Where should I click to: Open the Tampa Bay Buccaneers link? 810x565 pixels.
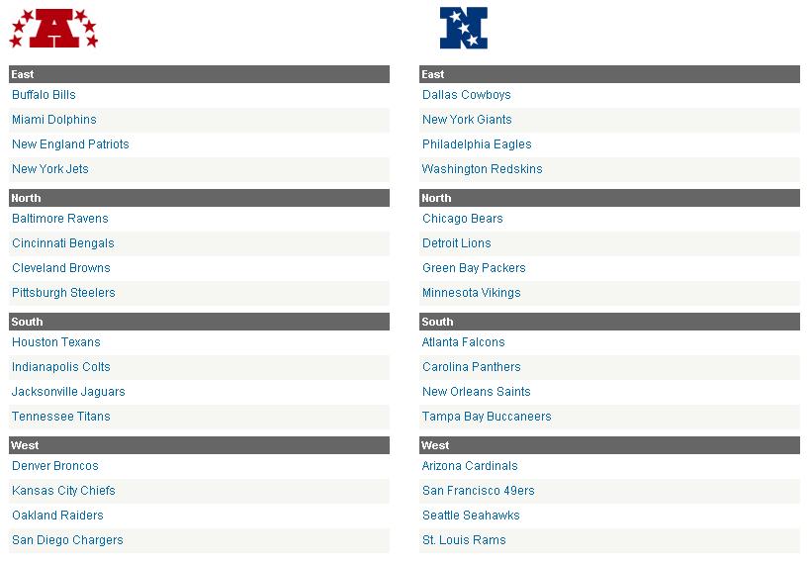pyautogui.click(x=487, y=417)
